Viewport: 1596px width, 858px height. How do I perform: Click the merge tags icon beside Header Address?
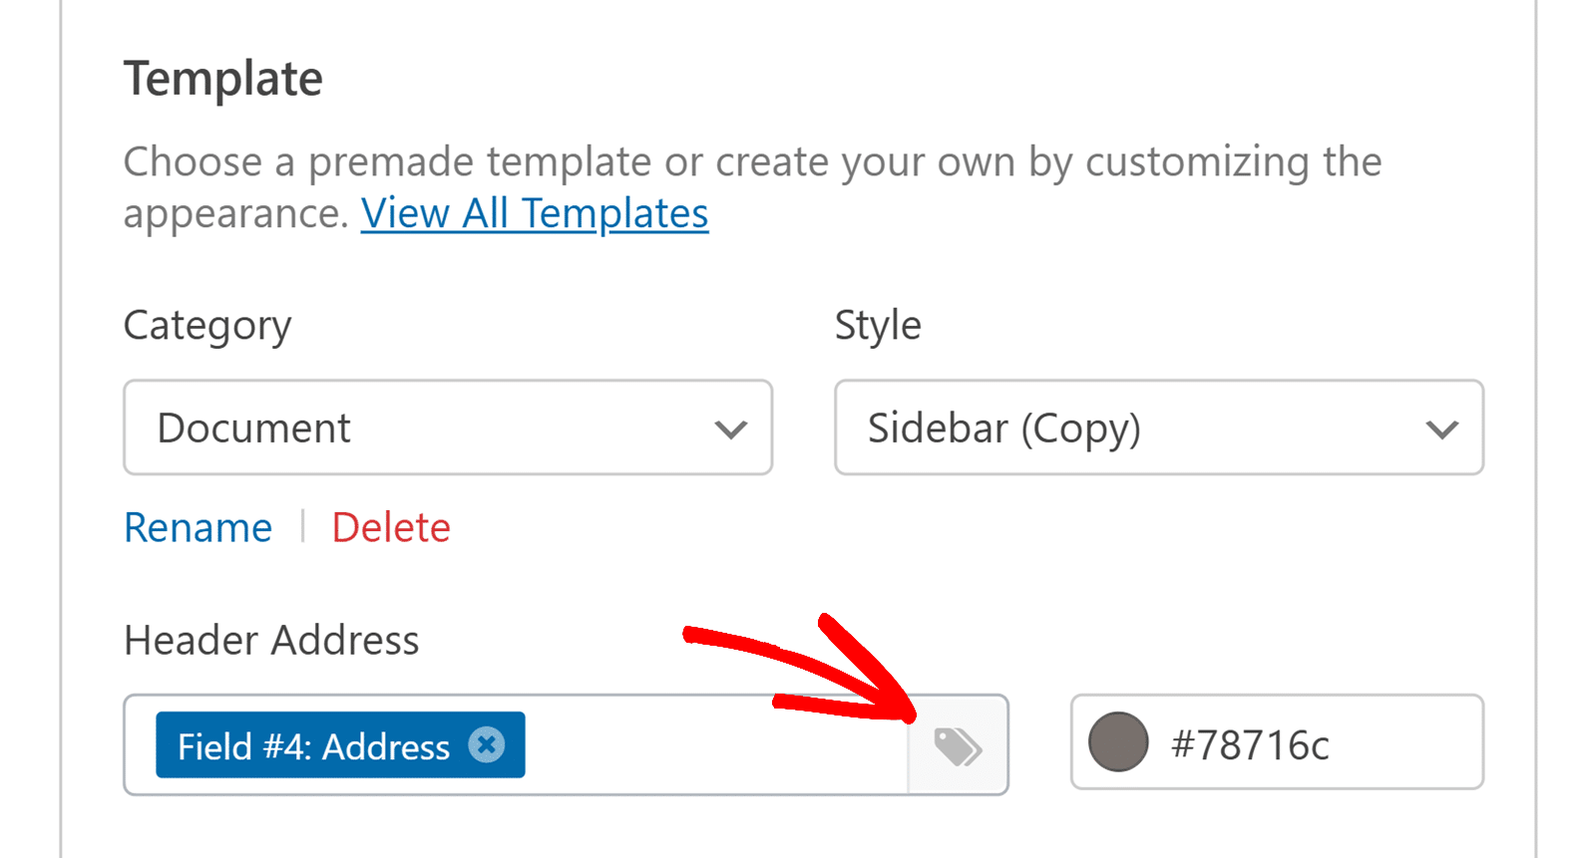(957, 744)
